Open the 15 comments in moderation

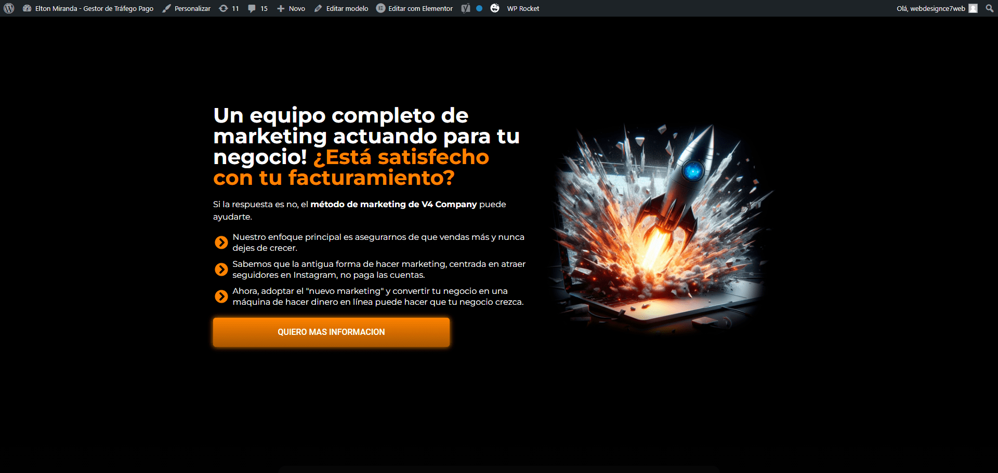tap(258, 8)
